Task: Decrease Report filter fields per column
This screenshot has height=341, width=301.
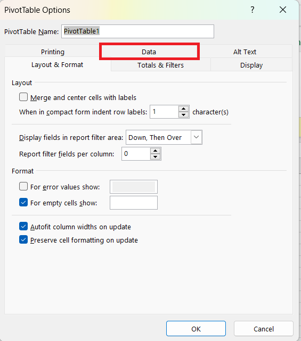Action: pos(155,157)
